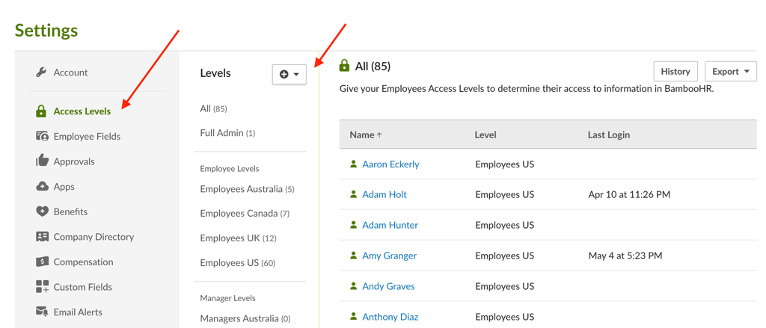Open Compensation settings

(84, 262)
